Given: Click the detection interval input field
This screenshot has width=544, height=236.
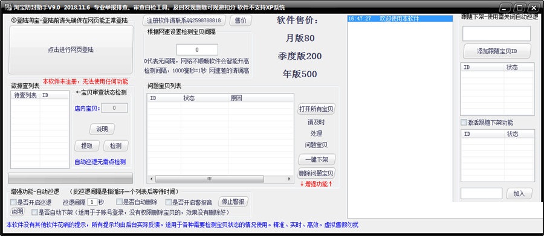Looking at the screenshot, I should (197, 49).
